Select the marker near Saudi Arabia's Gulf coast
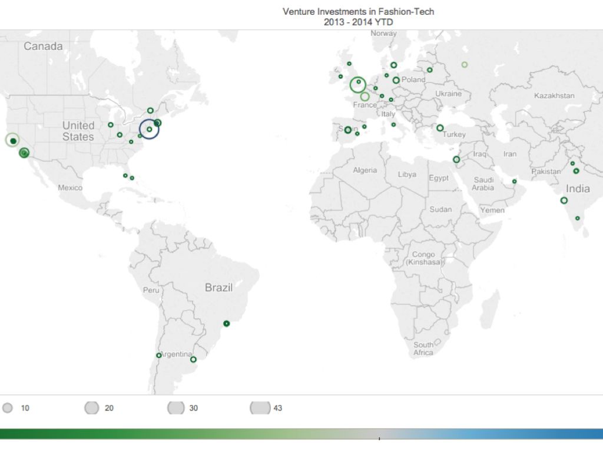This screenshot has width=603, height=452. [x=514, y=181]
